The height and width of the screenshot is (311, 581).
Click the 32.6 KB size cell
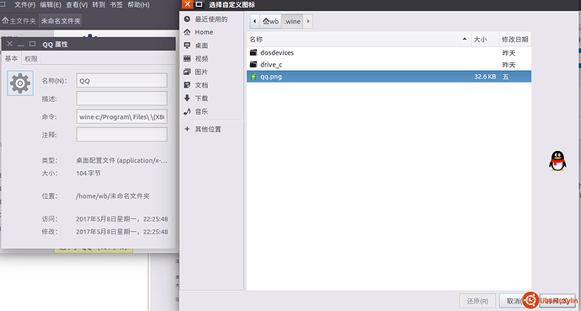[485, 77]
